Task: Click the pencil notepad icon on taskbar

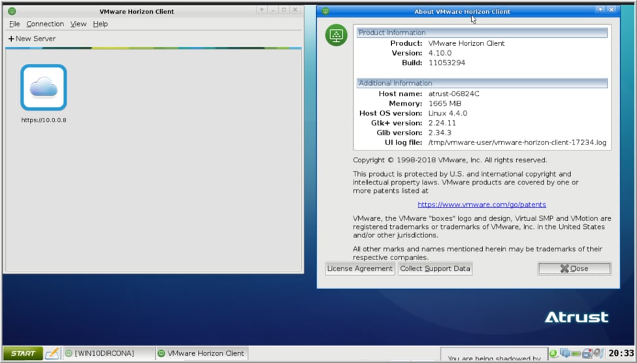Action: tap(52, 353)
